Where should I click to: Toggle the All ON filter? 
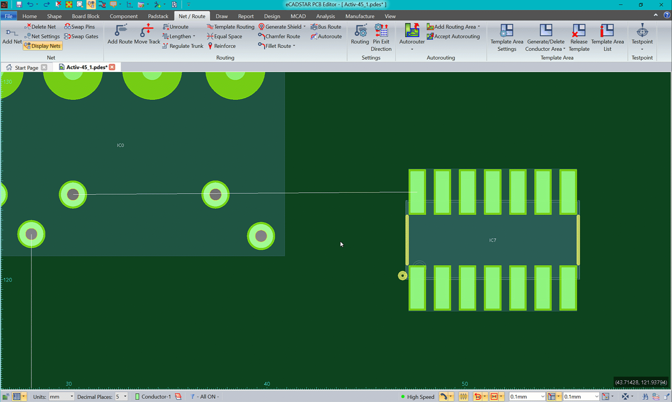click(206, 397)
